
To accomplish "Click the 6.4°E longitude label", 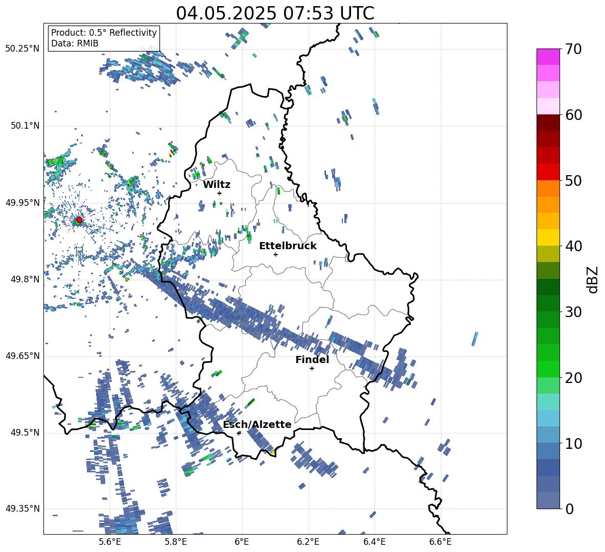I will pyautogui.click(x=375, y=542).
